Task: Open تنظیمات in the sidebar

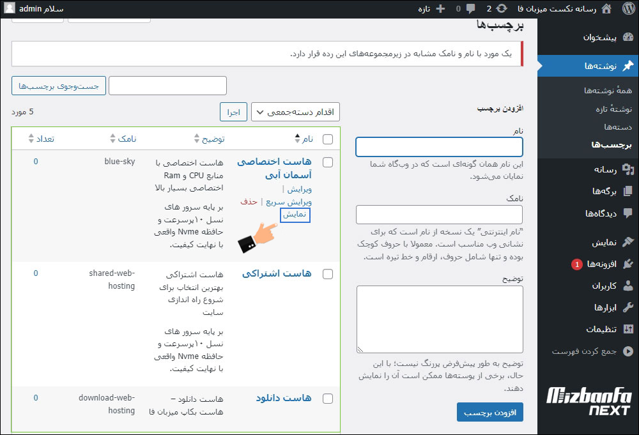Action: [601, 329]
